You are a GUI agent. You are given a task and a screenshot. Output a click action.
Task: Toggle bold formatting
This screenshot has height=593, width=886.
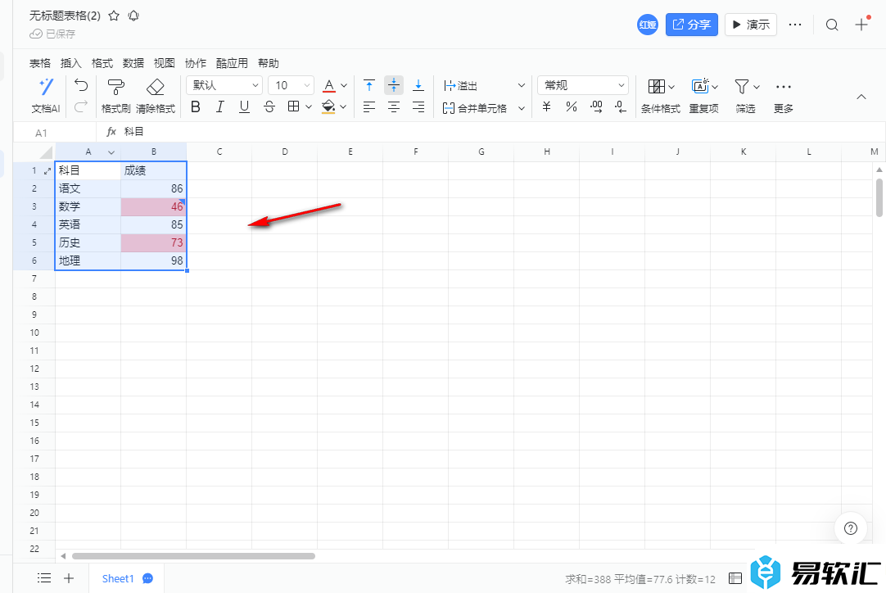(x=195, y=107)
